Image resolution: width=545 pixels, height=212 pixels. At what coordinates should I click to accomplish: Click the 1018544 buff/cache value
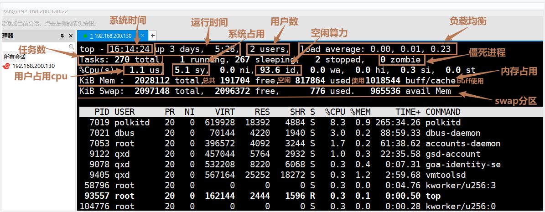coord(383,81)
